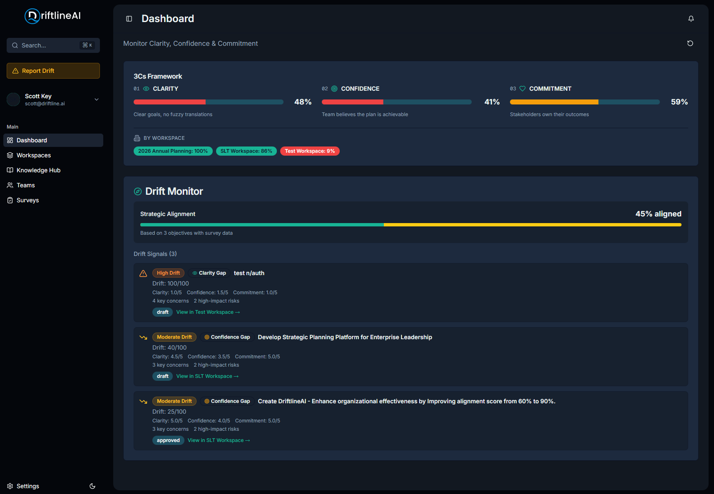Switch to the Workspaces section
The height and width of the screenshot is (494, 714).
33,155
